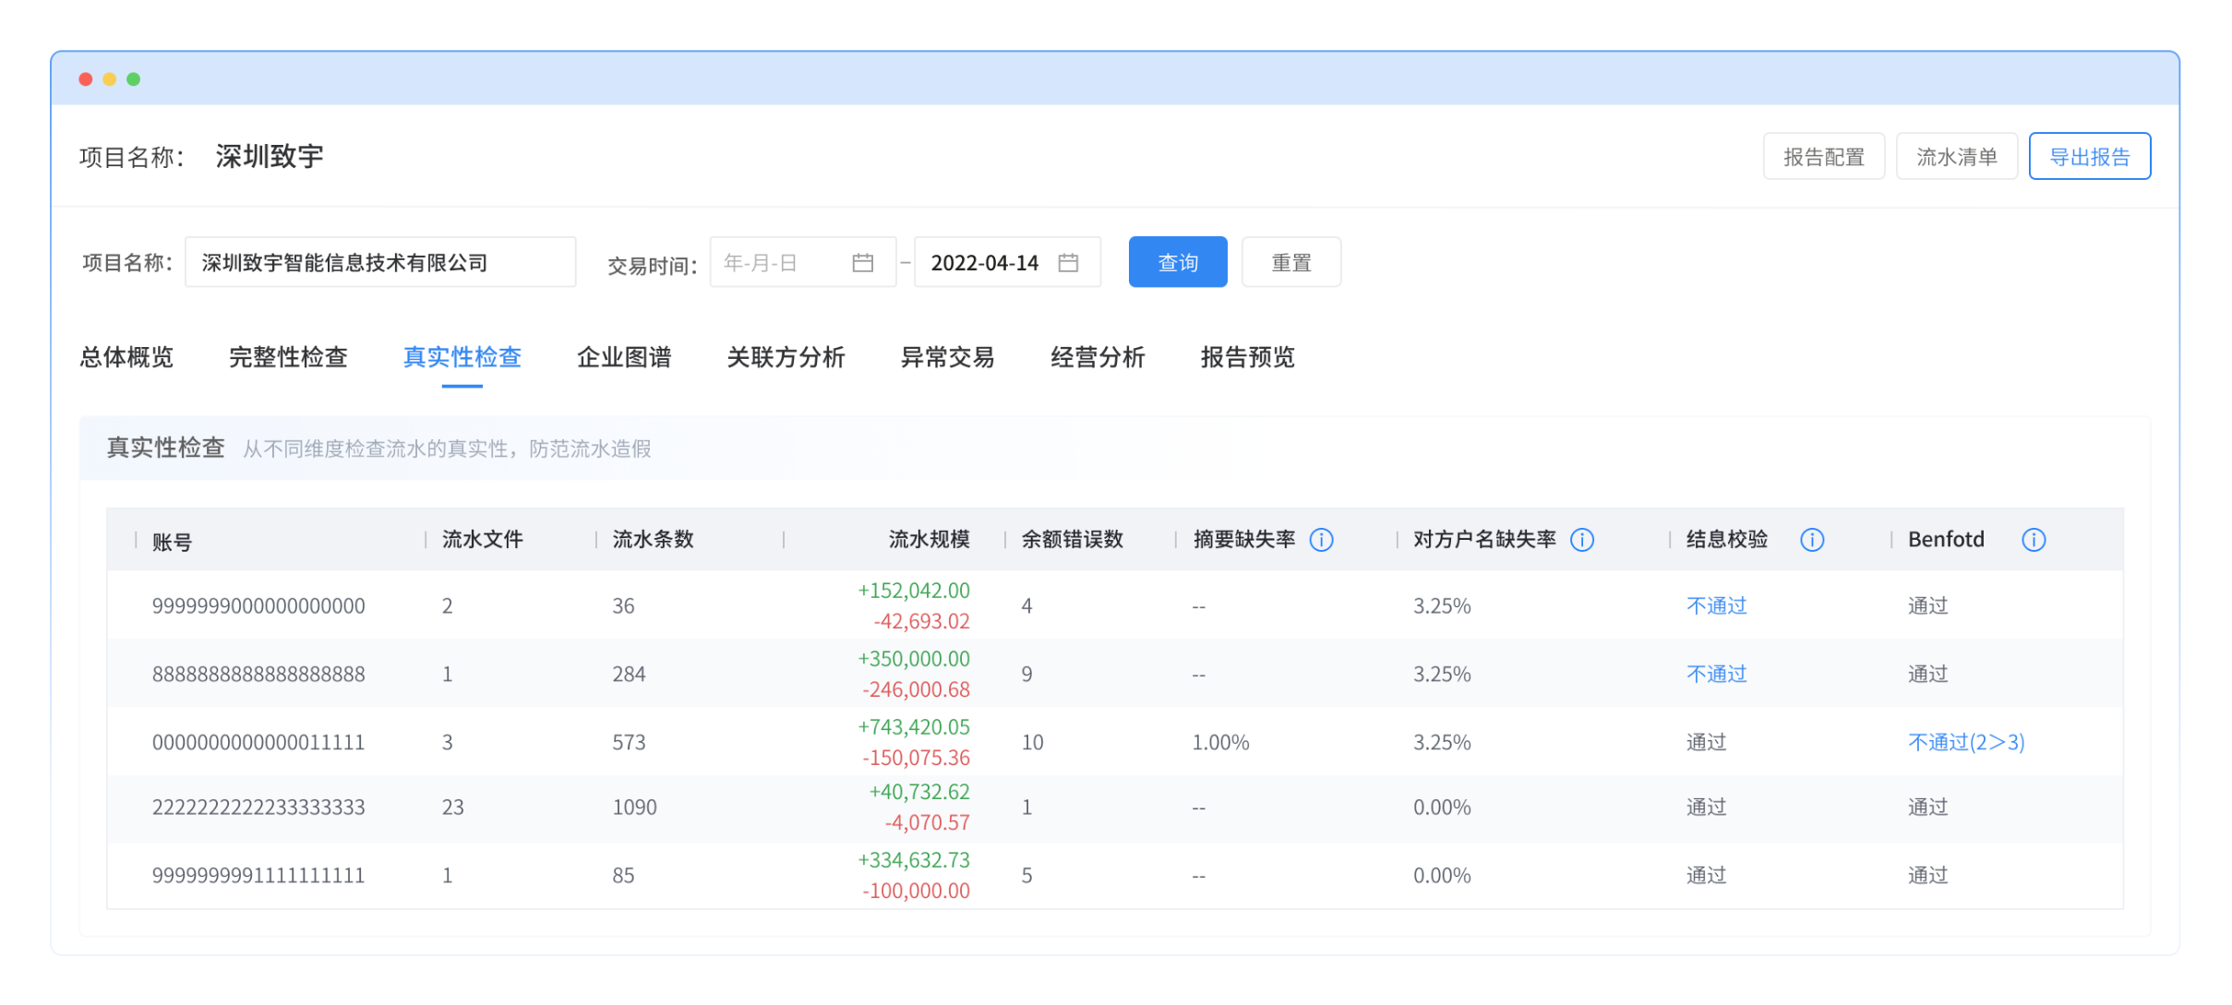2232x1005 pixels.
Task: Click info icon beside 对方户名缺失率 header
Action: point(1581,540)
